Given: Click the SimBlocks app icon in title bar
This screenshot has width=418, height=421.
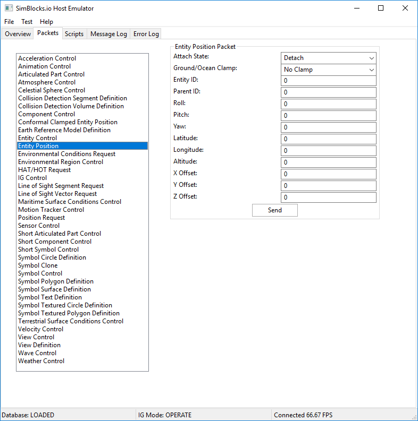Looking at the screenshot, I should [9, 8].
